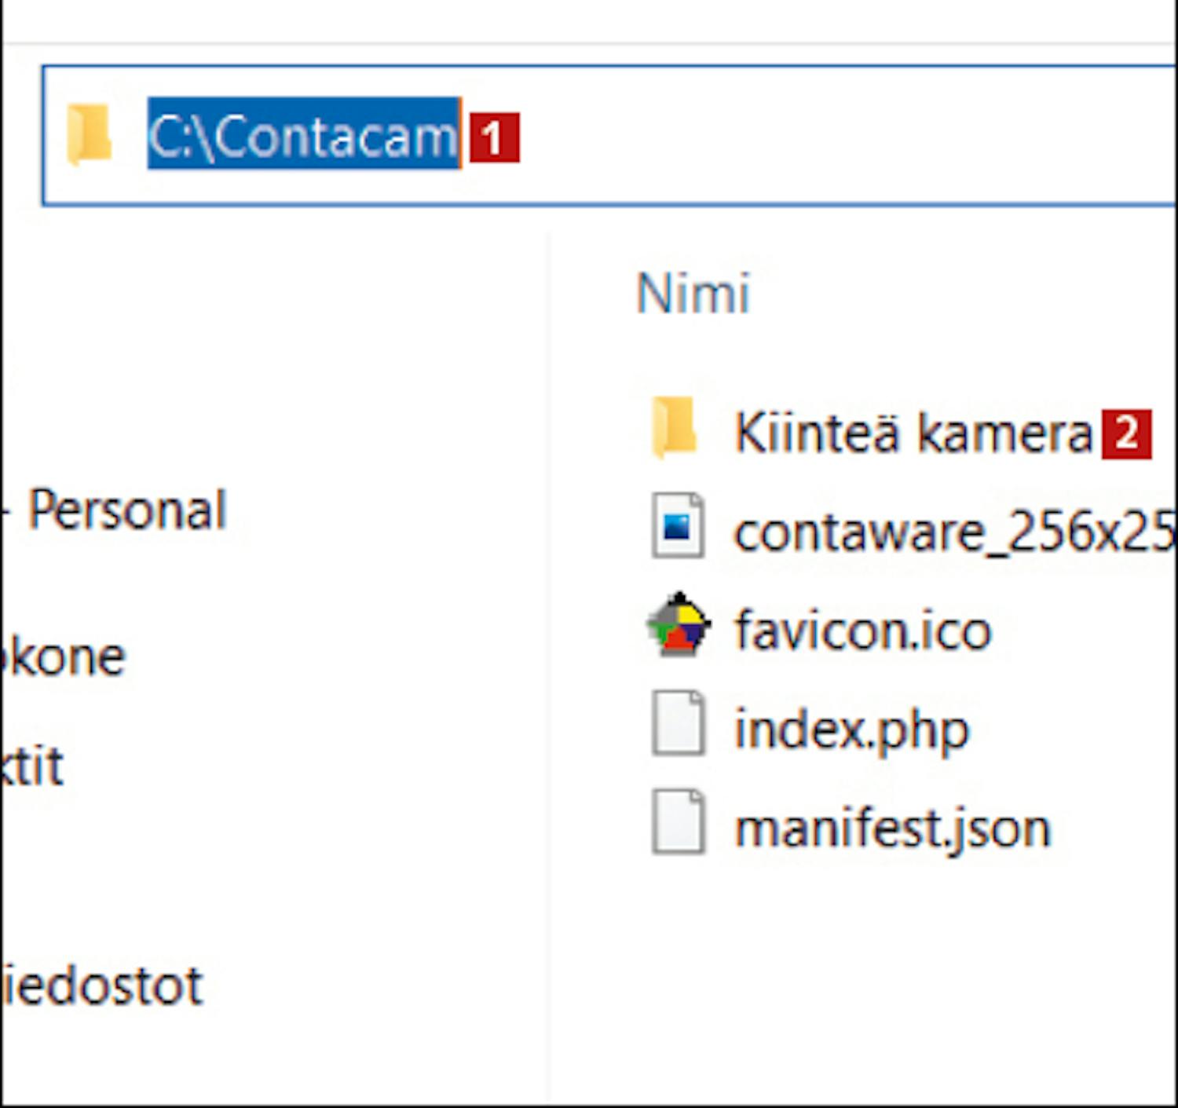Open the sidebar item ending in 'iedostot'
The width and height of the screenshot is (1178, 1108).
[x=102, y=986]
